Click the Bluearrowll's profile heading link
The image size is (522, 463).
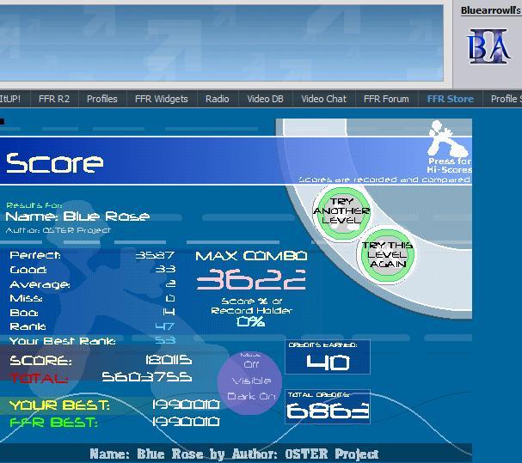(x=490, y=10)
